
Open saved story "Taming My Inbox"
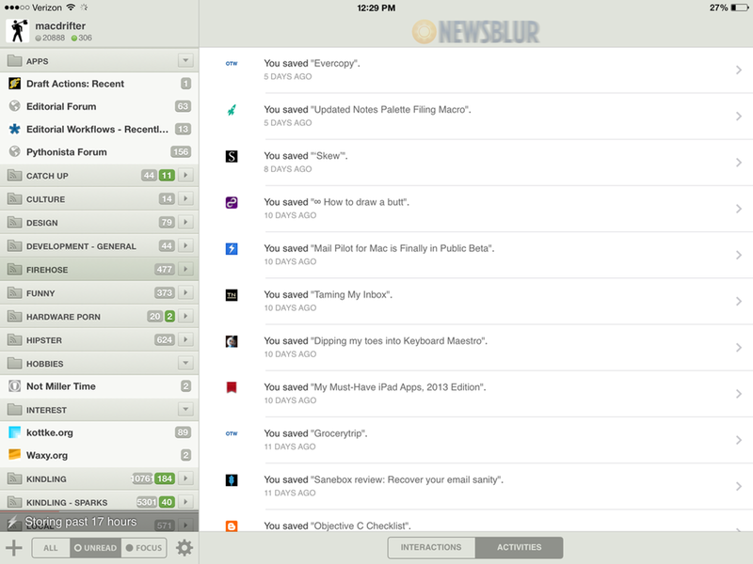(476, 301)
